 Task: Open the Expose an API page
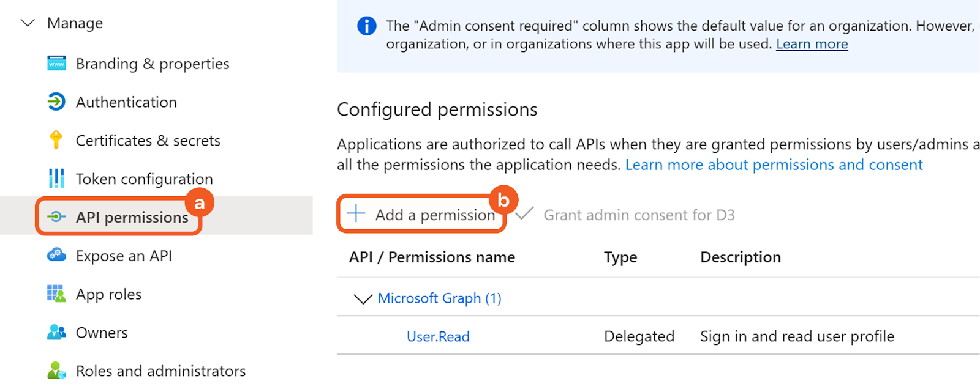pos(124,256)
